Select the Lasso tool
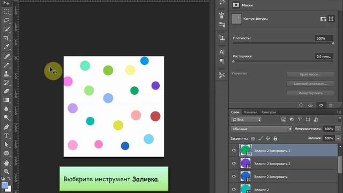The width and height of the screenshot is (343, 193). (x=6, y=20)
